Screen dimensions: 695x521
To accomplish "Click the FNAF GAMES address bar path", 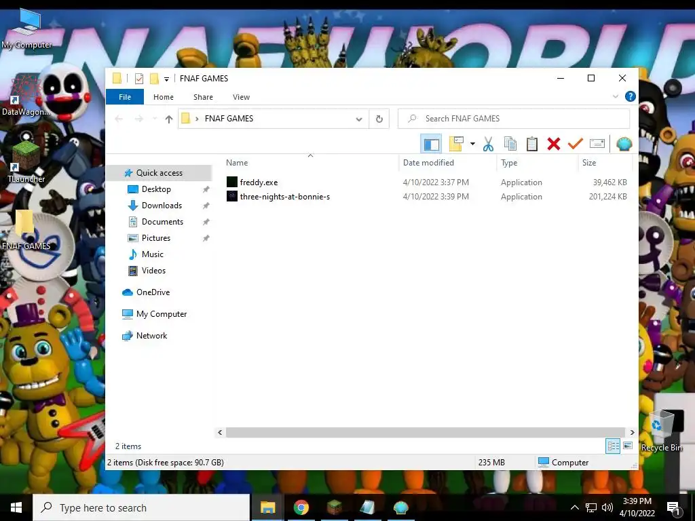I will (229, 119).
